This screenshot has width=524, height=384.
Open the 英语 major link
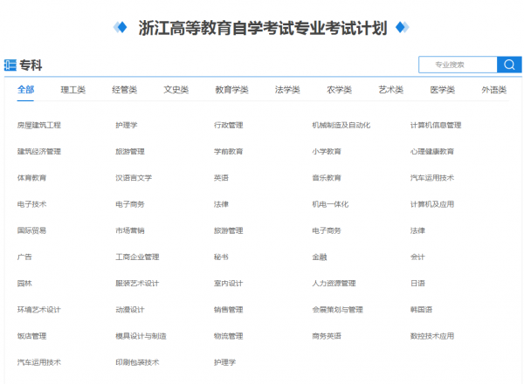click(221, 178)
